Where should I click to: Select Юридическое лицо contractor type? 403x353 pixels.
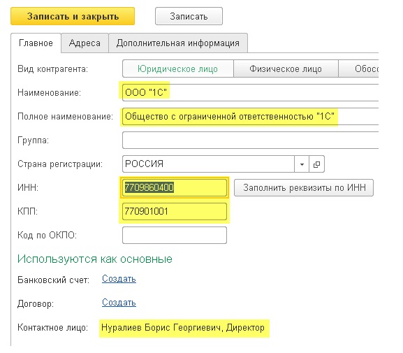pyautogui.click(x=178, y=69)
